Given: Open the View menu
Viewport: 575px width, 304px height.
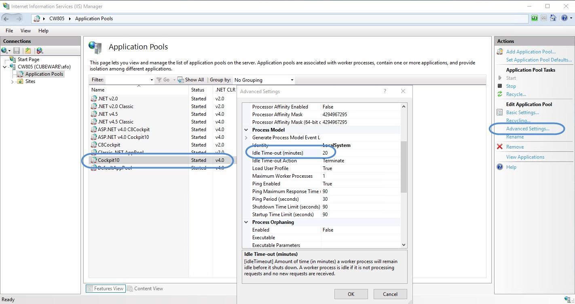Looking at the screenshot, I should (x=25, y=31).
